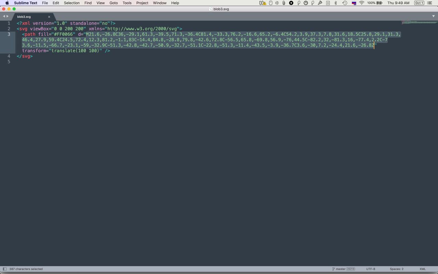Click line number 2 in the gutter
438x274 pixels.
click(x=9, y=29)
